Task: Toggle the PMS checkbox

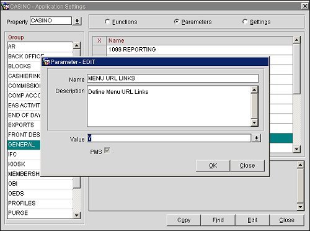Action: 107,150
